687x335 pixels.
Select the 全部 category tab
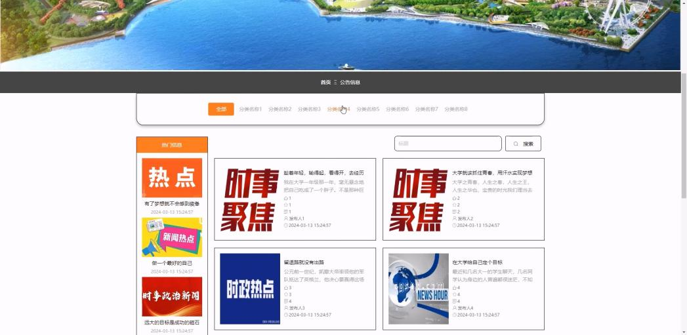coord(221,109)
